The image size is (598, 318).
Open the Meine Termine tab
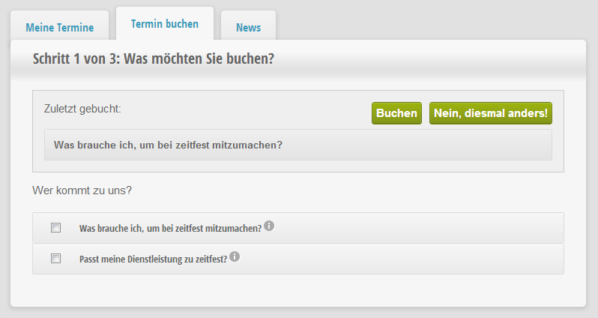coord(59,27)
